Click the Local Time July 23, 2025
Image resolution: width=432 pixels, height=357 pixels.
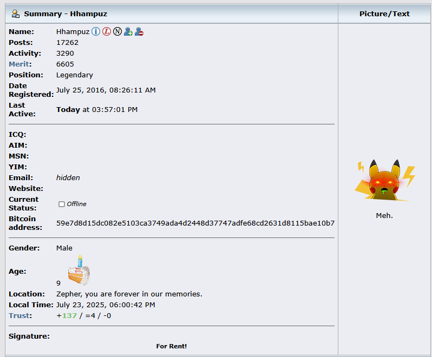pyautogui.click(x=106, y=305)
